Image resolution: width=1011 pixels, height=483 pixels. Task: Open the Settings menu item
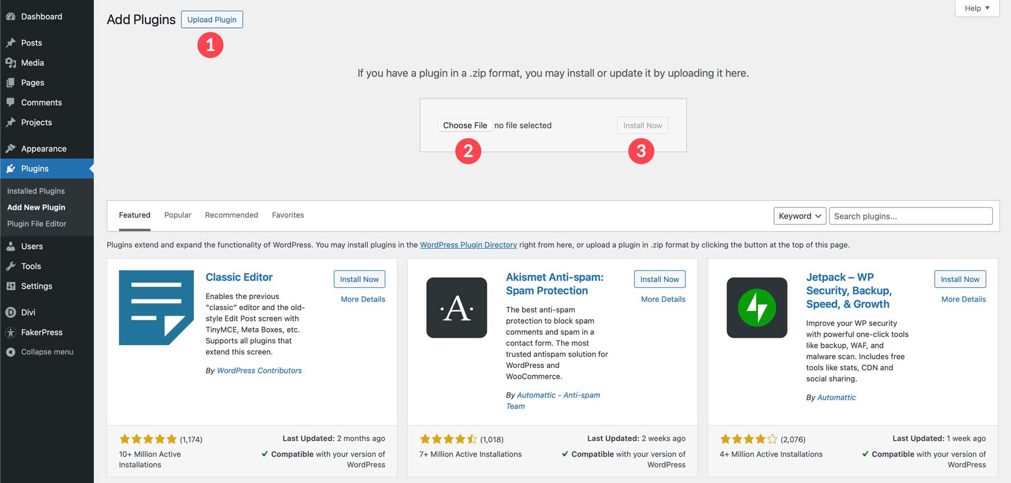tap(47, 286)
